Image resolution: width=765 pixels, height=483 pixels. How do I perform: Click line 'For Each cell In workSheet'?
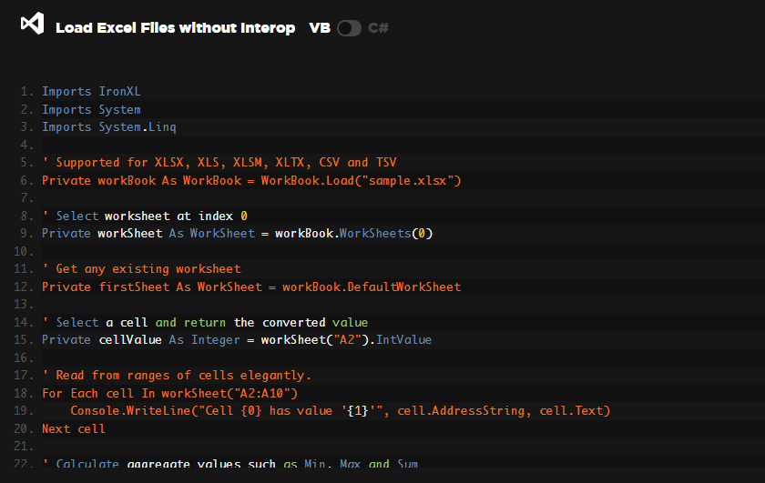pyautogui.click(x=169, y=393)
